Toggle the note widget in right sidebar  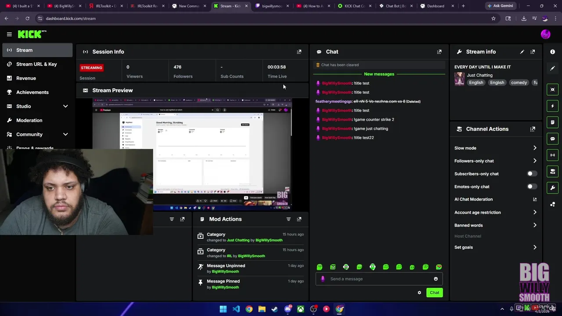[x=553, y=122]
